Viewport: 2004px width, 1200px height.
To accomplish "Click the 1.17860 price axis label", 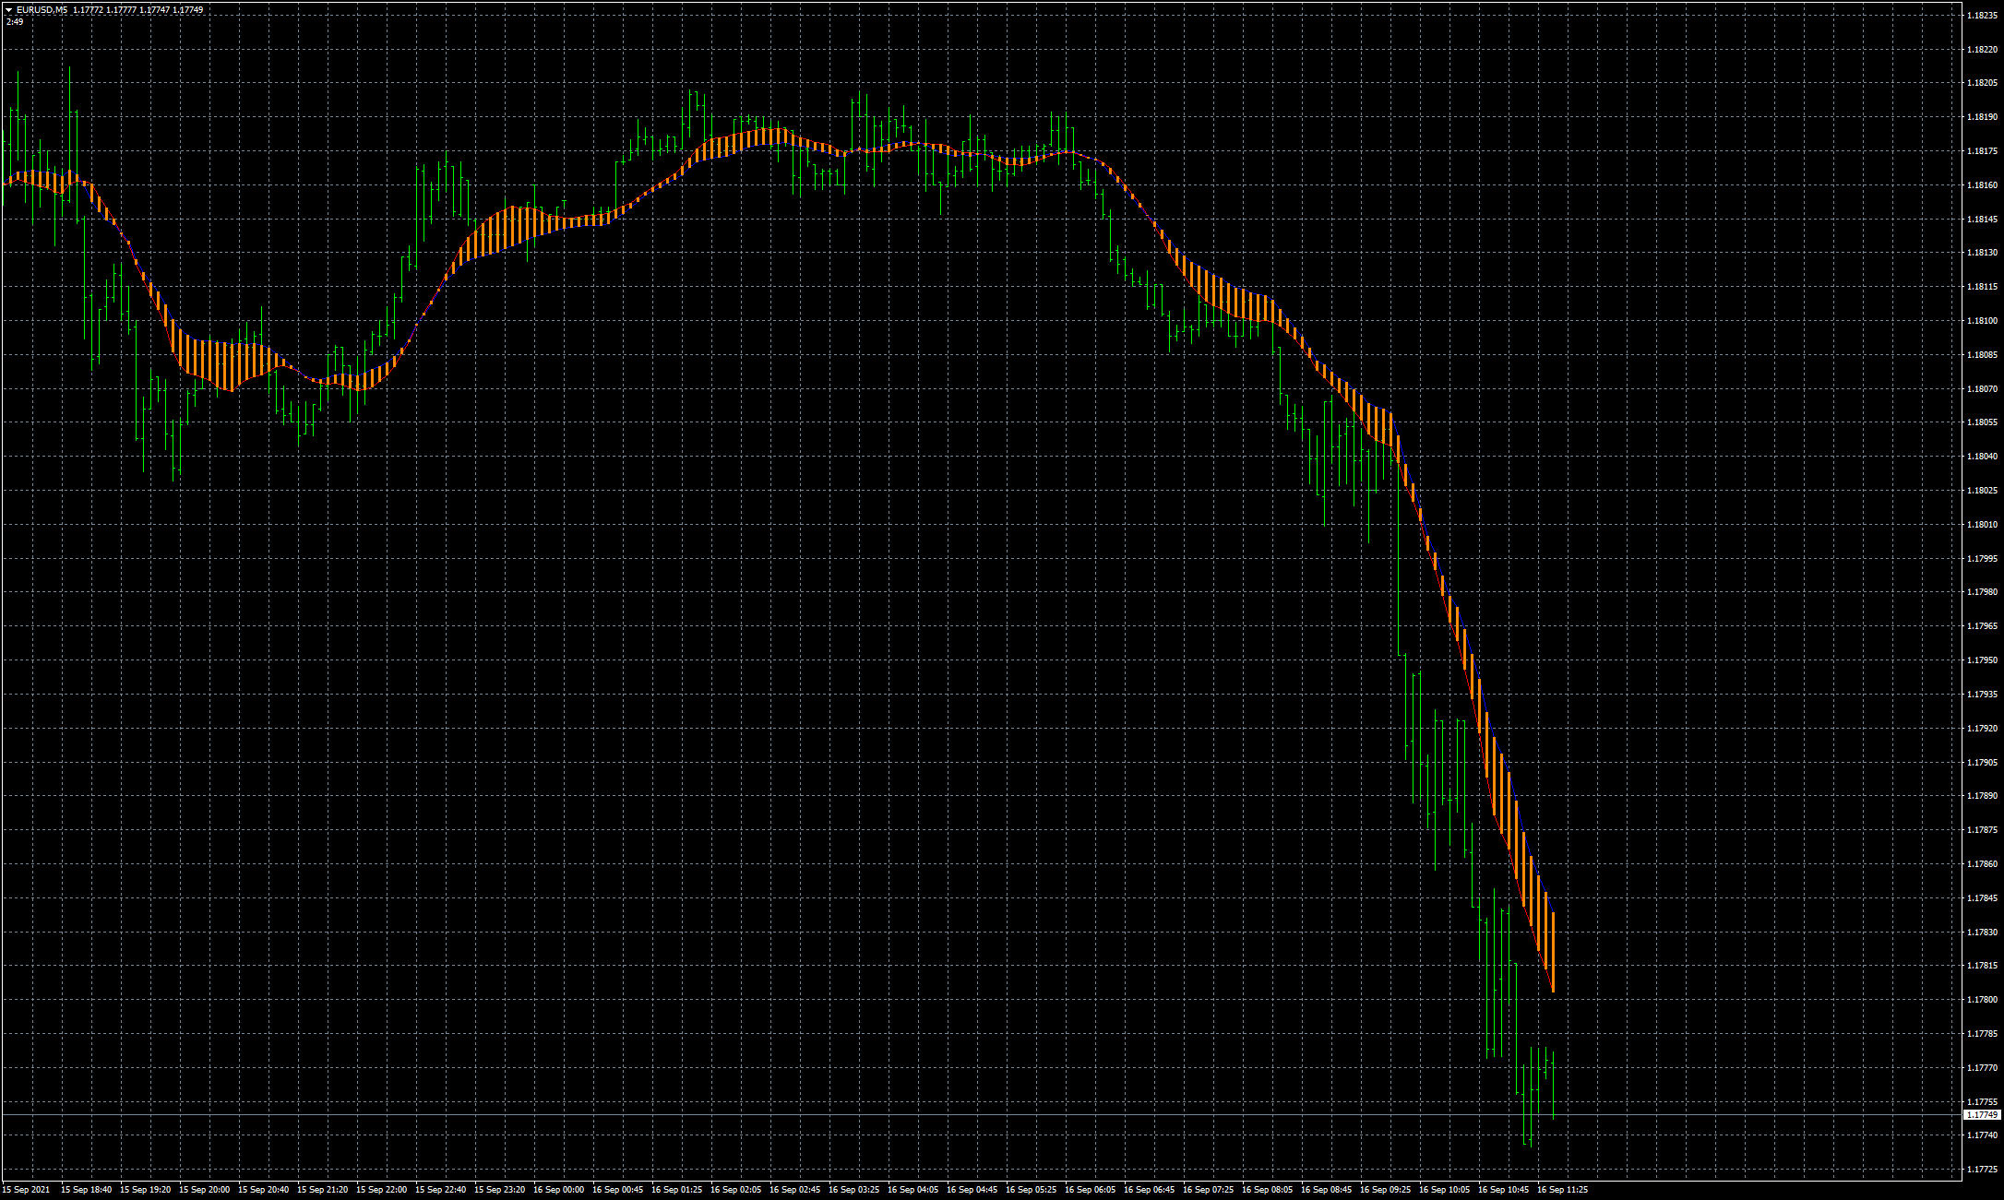I will pyautogui.click(x=1981, y=864).
